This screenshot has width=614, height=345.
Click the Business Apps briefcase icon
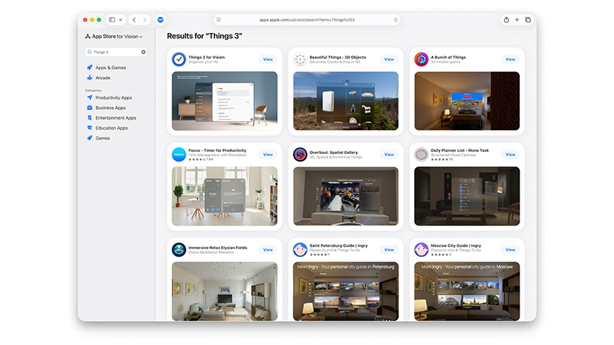coord(90,107)
